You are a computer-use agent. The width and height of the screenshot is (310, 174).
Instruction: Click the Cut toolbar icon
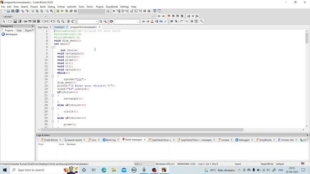[32, 11]
